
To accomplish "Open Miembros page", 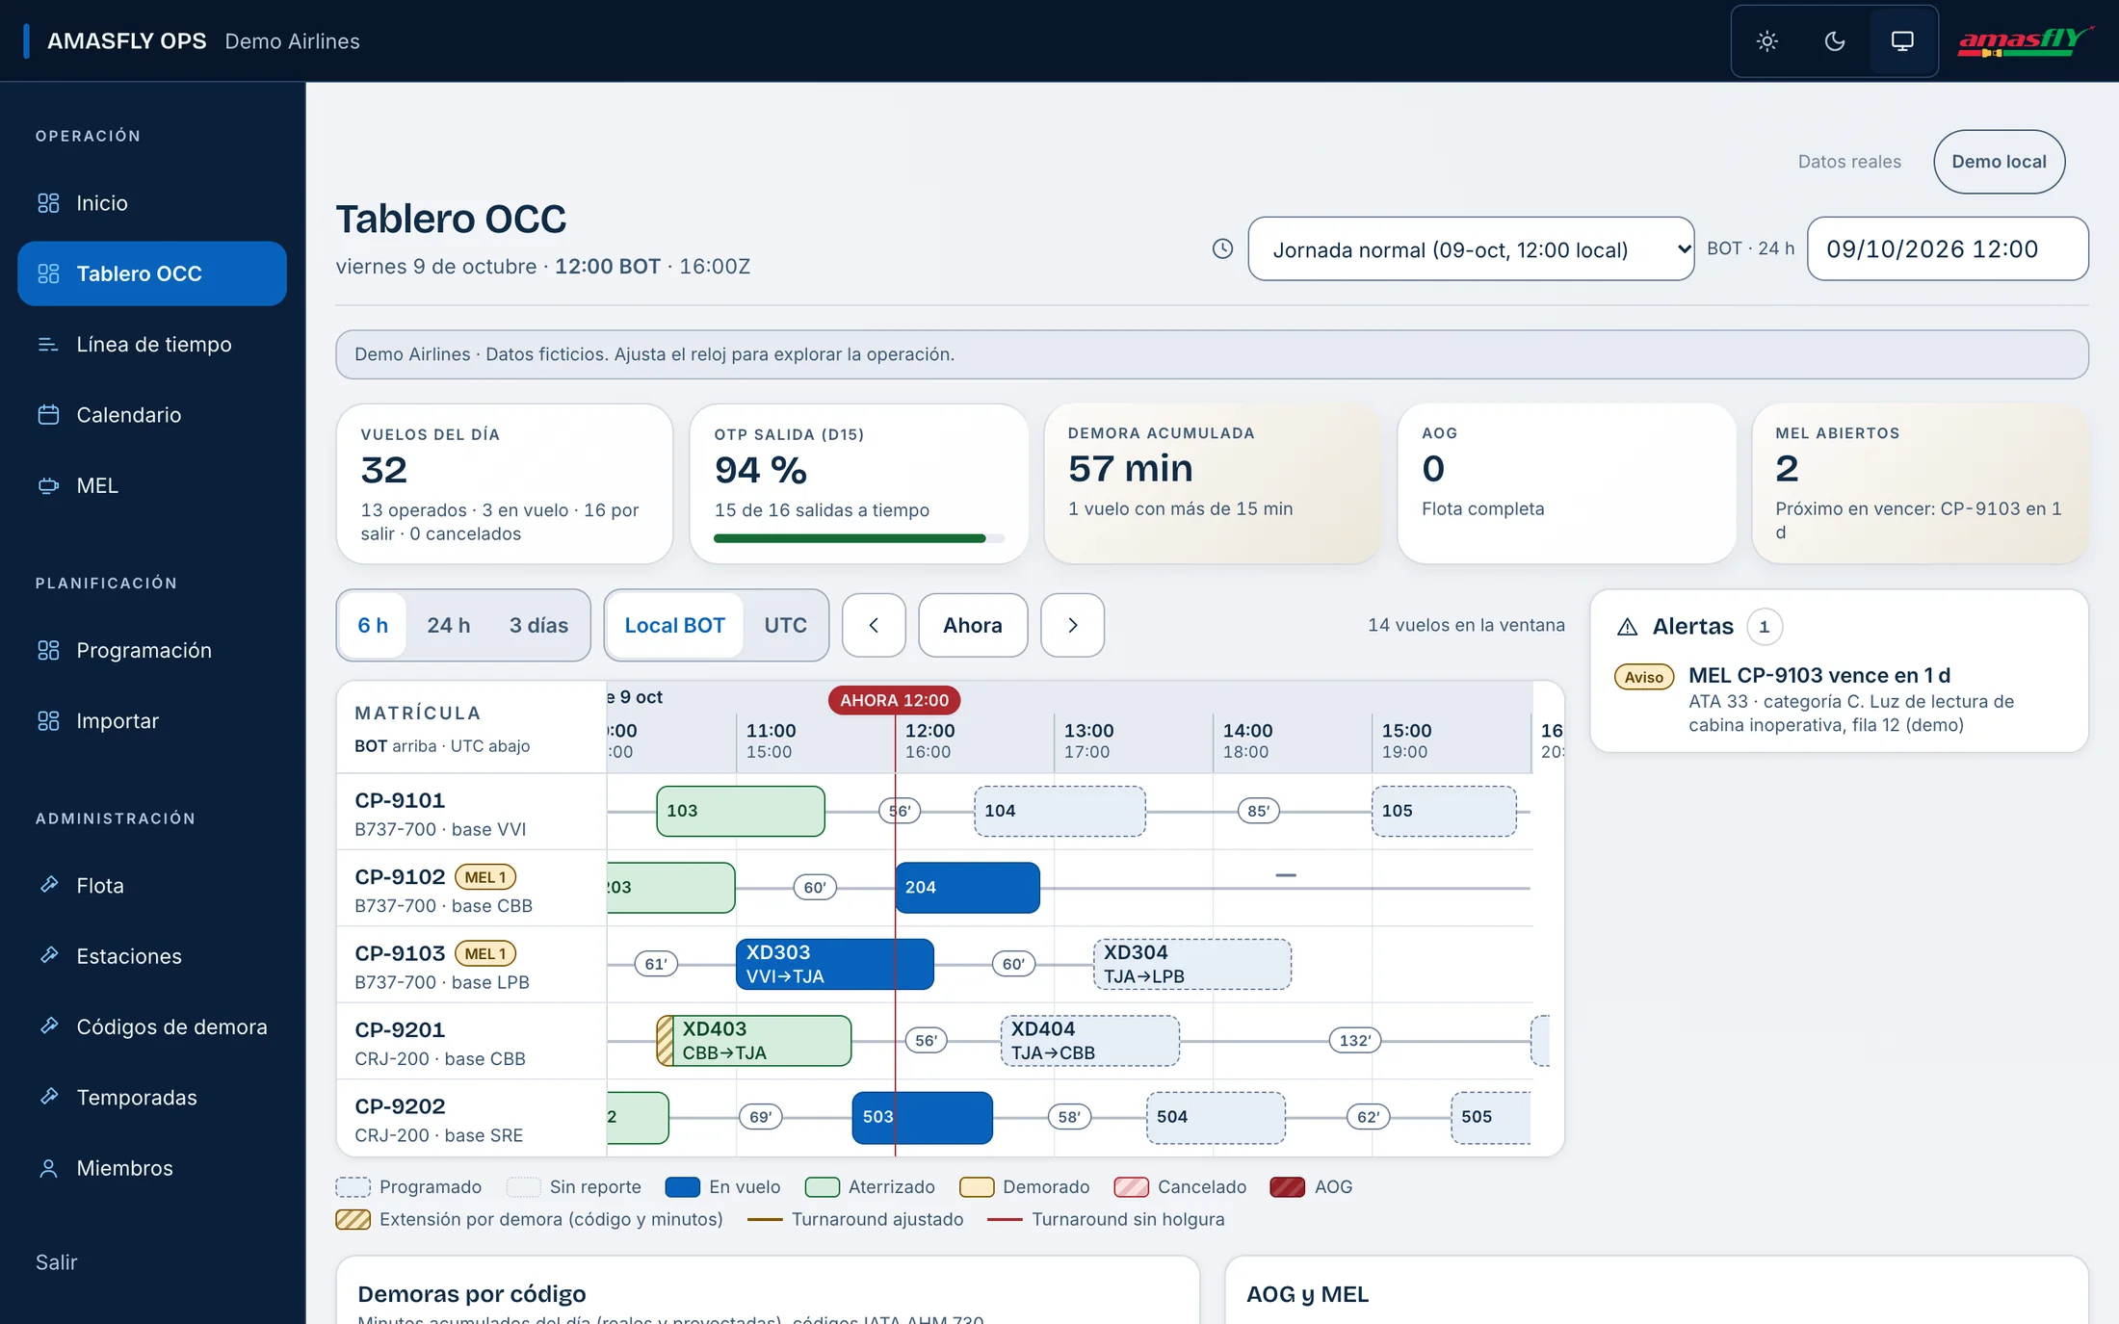I will [152, 1168].
